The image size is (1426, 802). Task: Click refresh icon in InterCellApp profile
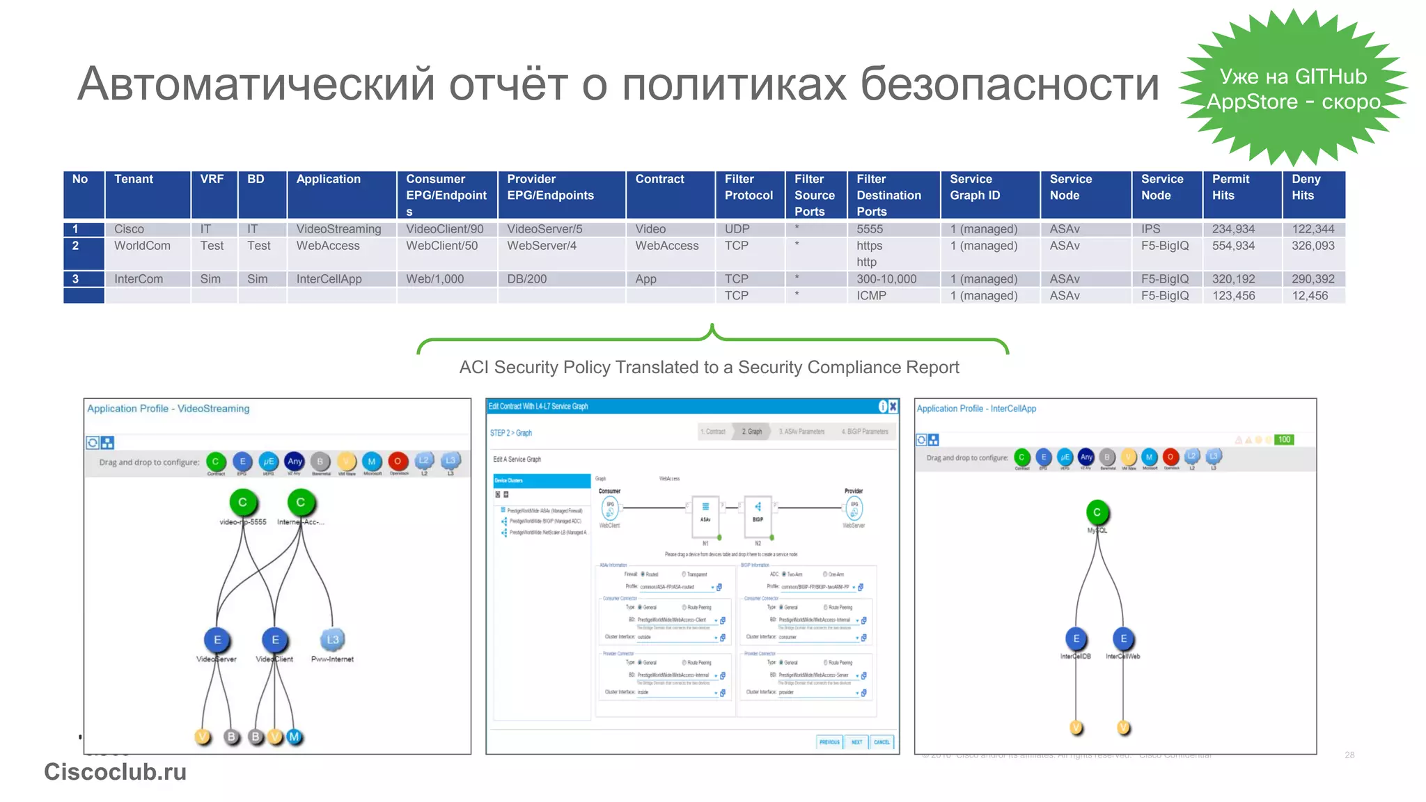click(x=922, y=440)
